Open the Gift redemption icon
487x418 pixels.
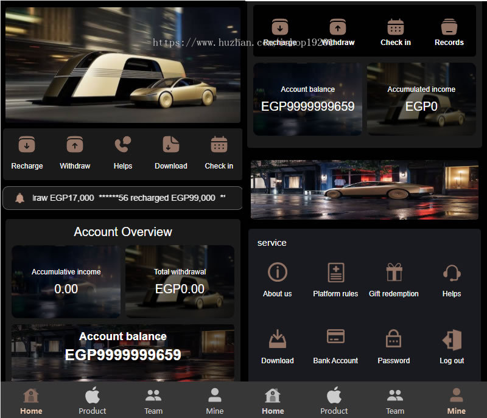coord(394,272)
